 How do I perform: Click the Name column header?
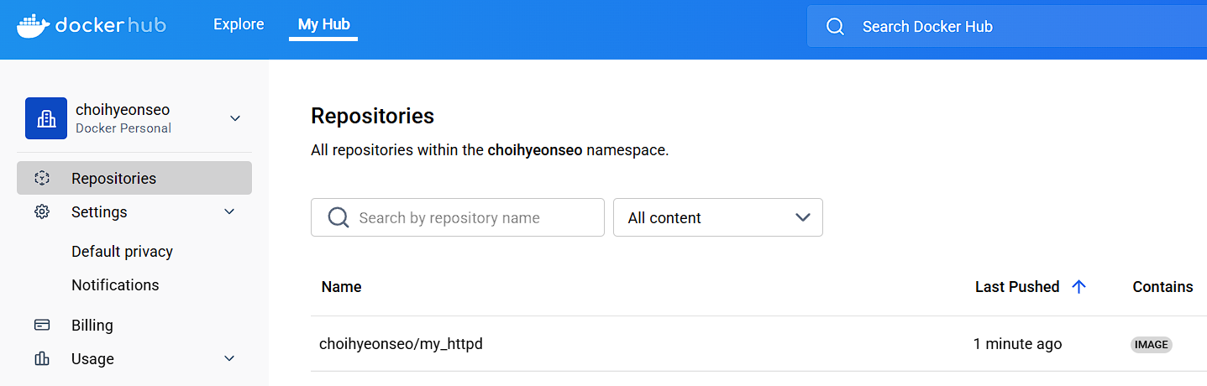341,286
